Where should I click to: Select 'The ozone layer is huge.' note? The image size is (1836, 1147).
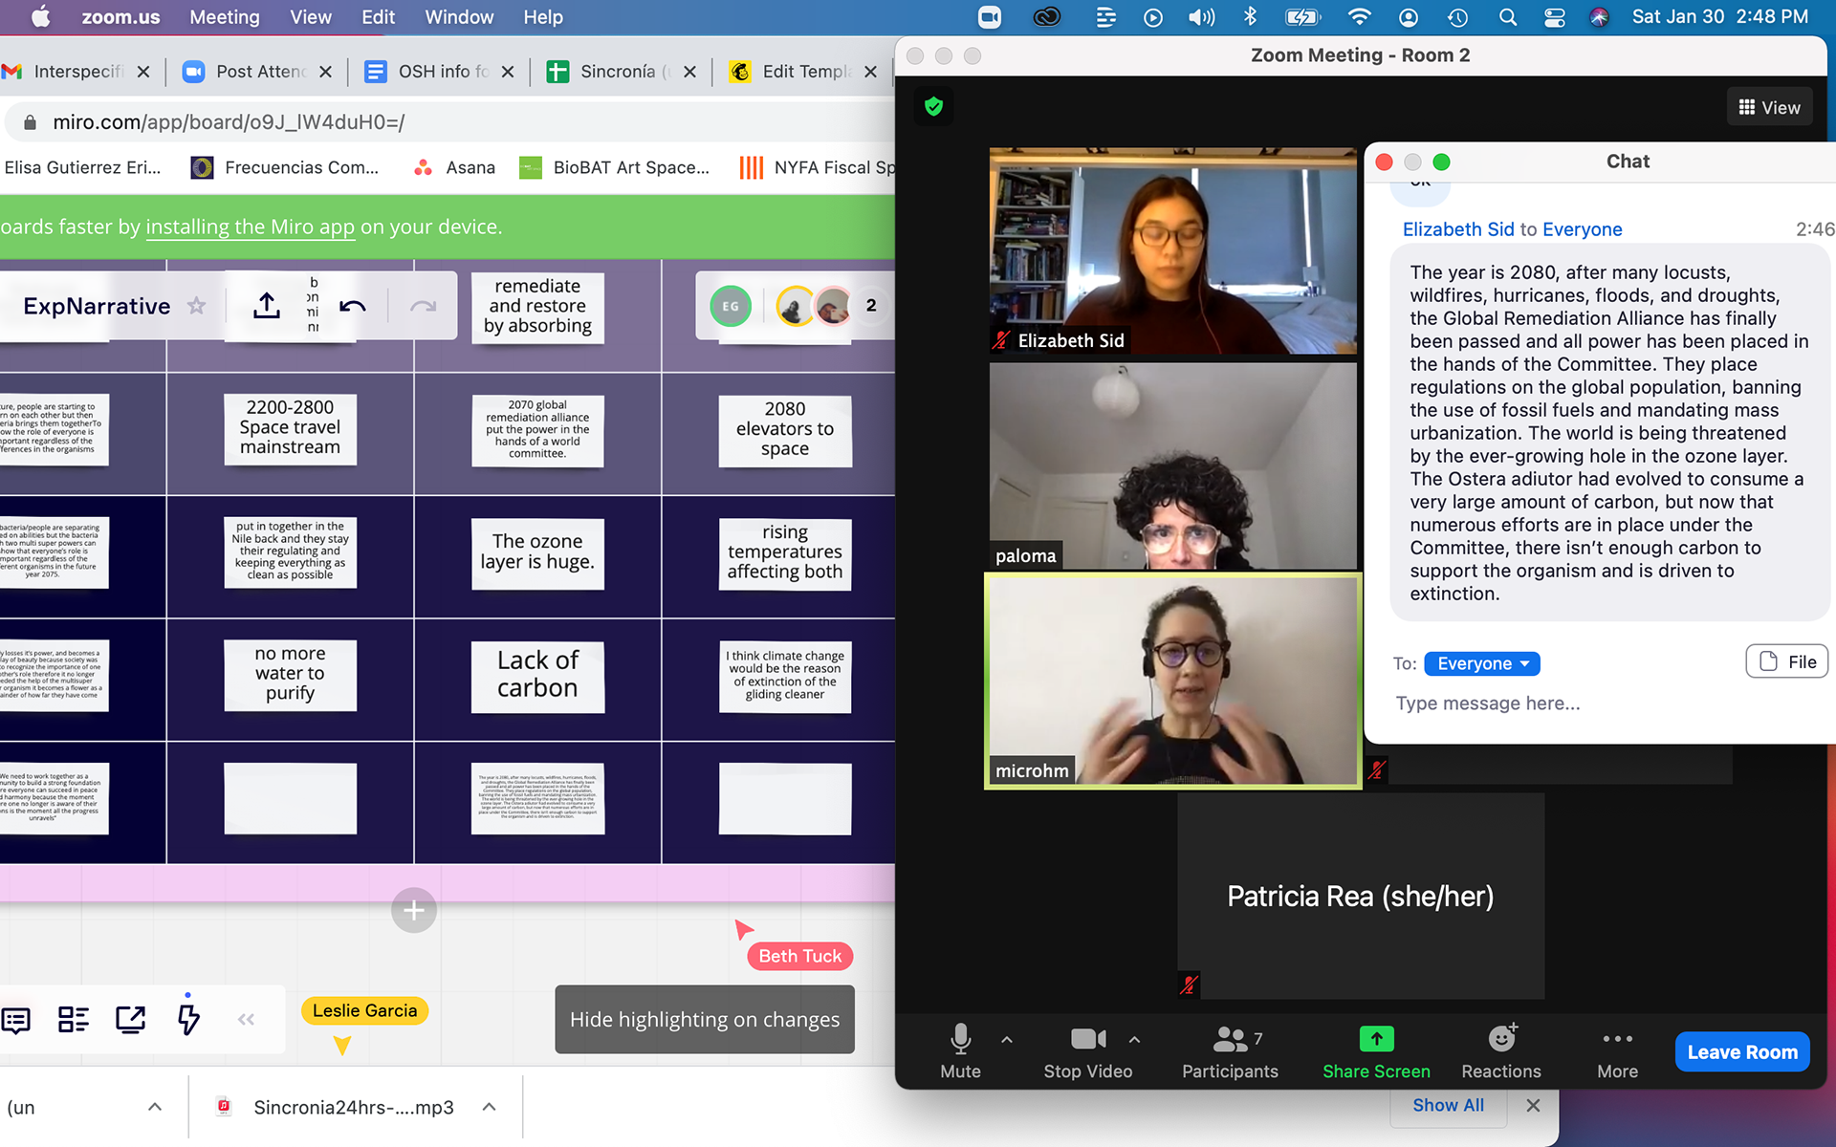[x=537, y=552]
